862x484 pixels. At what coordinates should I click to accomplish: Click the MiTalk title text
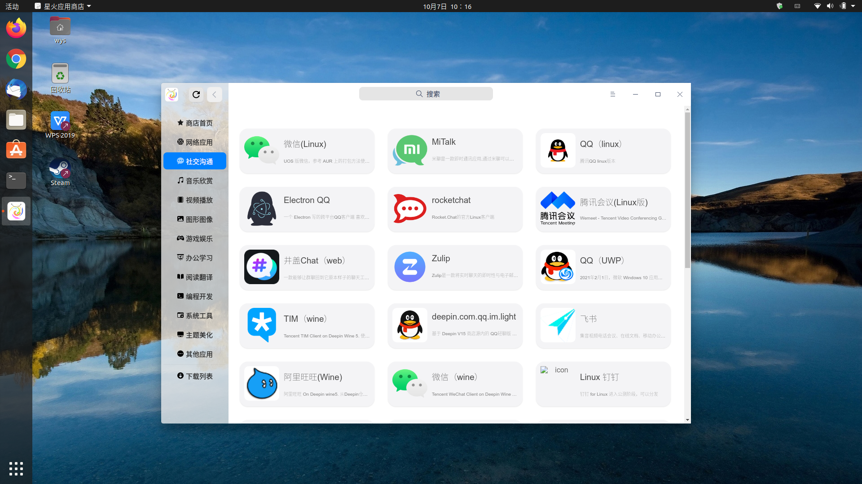click(444, 142)
